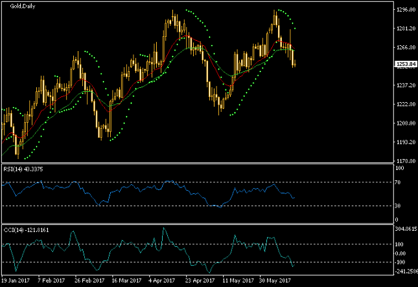Click price scale level 1178.80
Image resolution: width=418 pixels, height=287 pixels.
point(406,161)
